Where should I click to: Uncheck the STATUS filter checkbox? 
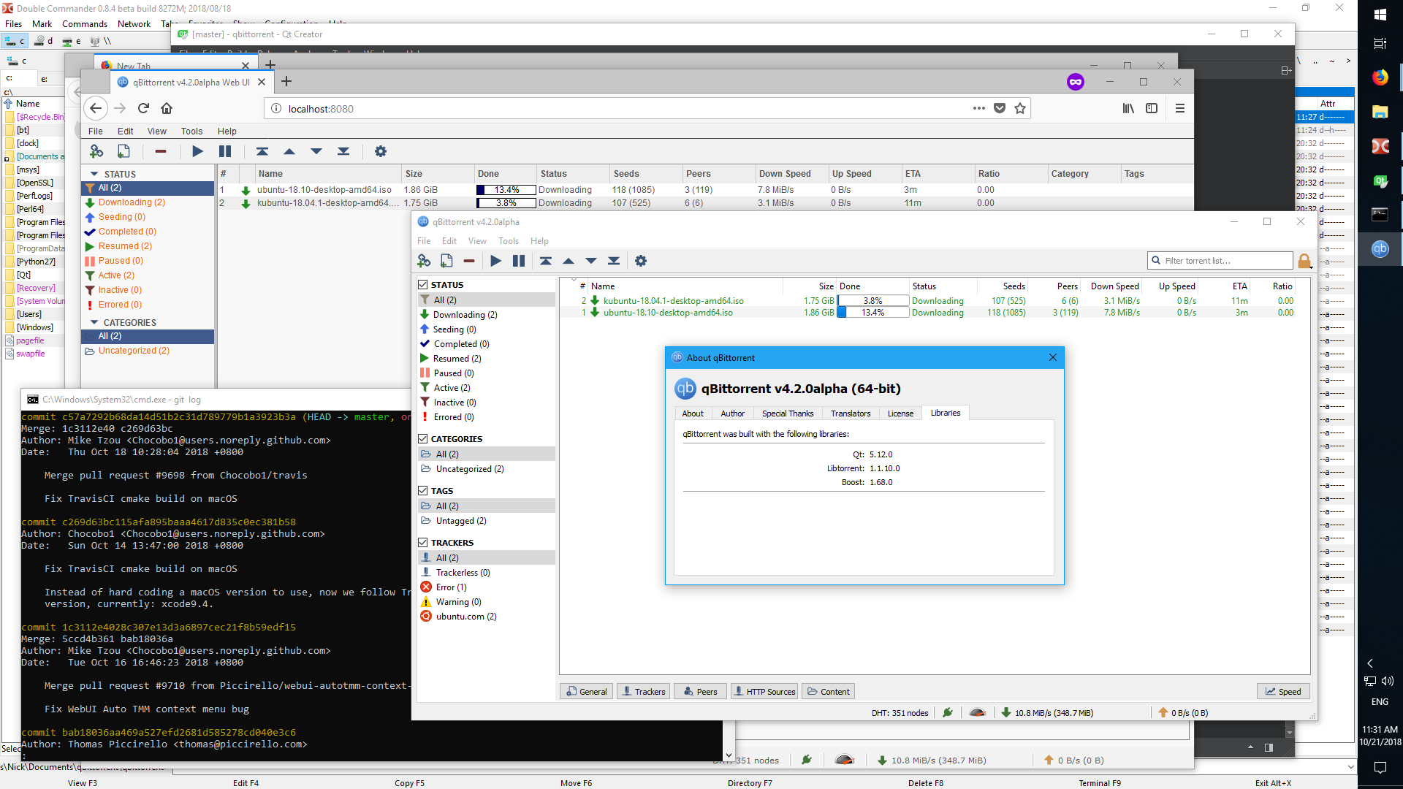click(x=423, y=285)
